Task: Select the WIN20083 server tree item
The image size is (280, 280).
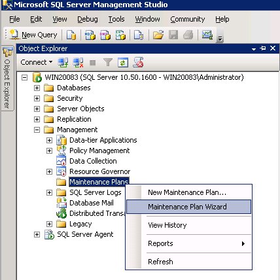Action: click(x=144, y=77)
